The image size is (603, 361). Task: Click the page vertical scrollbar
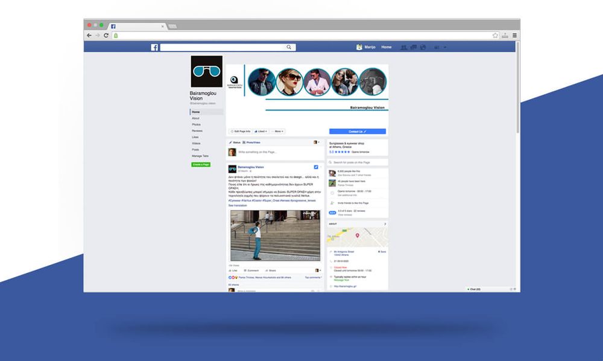(x=517, y=88)
